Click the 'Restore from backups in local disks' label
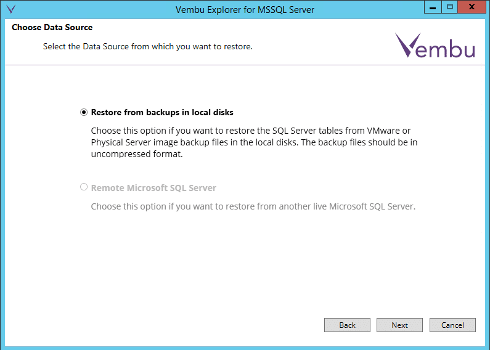This screenshot has width=490, height=350. point(162,113)
